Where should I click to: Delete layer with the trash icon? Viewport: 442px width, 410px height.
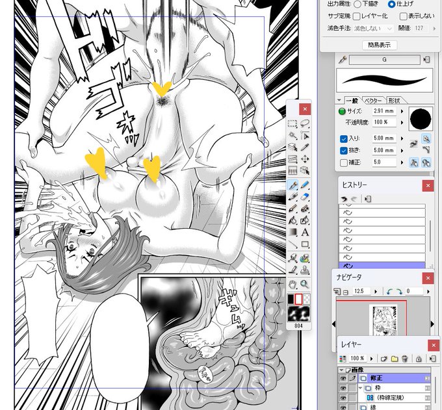click(x=405, y=359)
